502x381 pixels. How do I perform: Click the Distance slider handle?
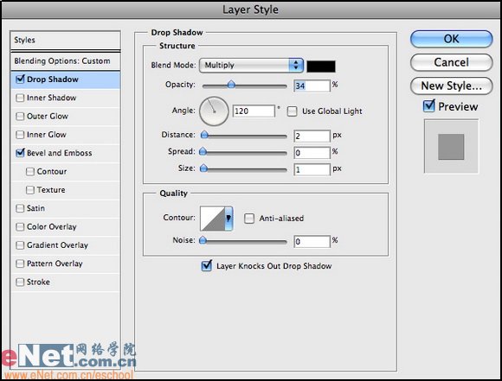click(x=204, y=135)
